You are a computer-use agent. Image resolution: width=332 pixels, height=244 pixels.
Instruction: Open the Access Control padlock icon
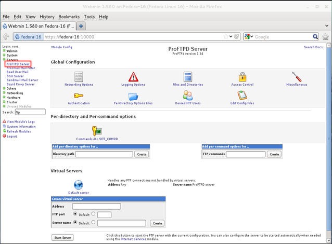[x=242, y=77]
